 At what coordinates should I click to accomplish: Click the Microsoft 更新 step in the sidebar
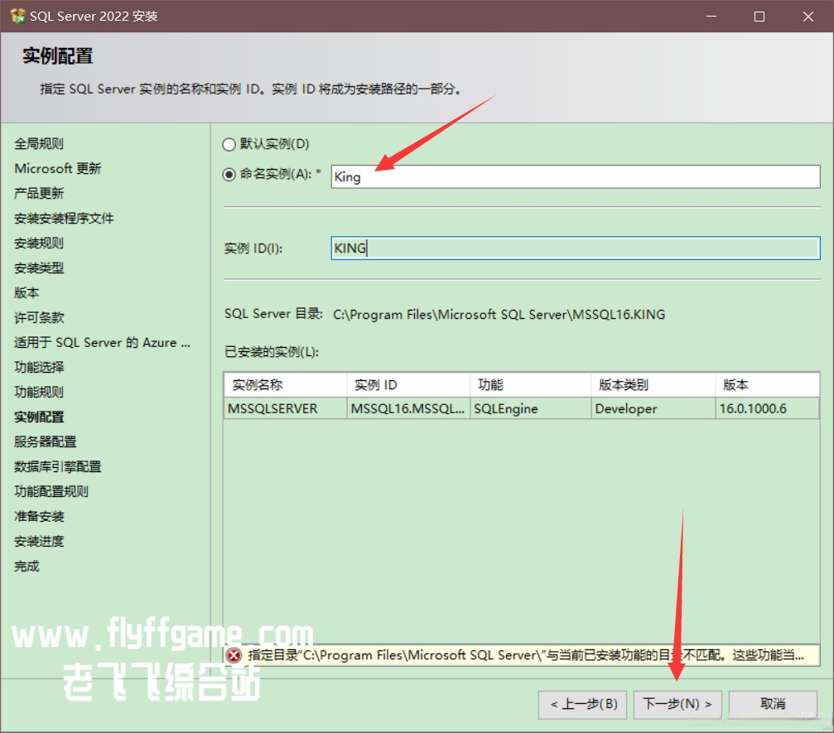pyautogui.click(x=57, y=169)
